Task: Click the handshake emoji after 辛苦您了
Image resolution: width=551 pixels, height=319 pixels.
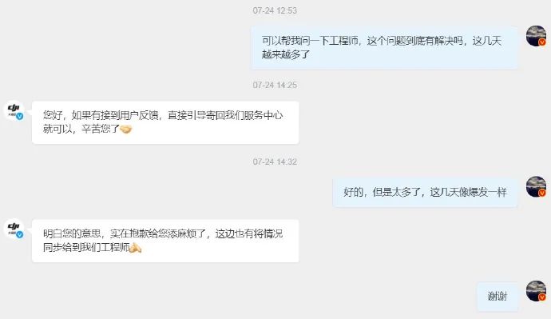Action: 126,130
